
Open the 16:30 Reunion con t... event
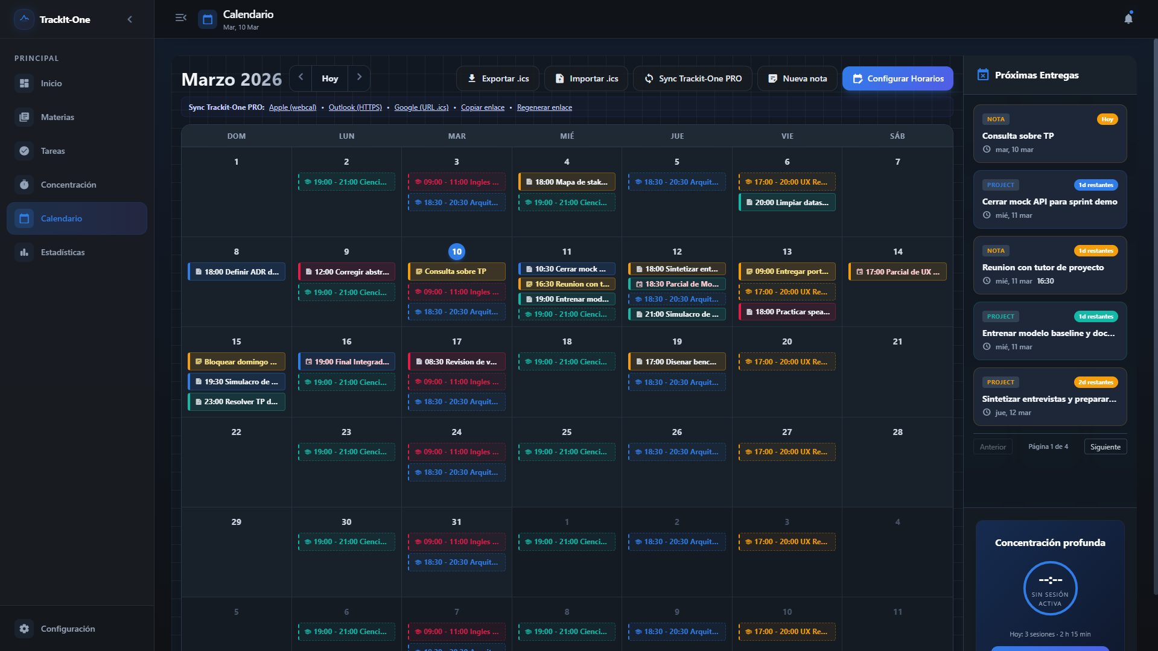[567, 284]
